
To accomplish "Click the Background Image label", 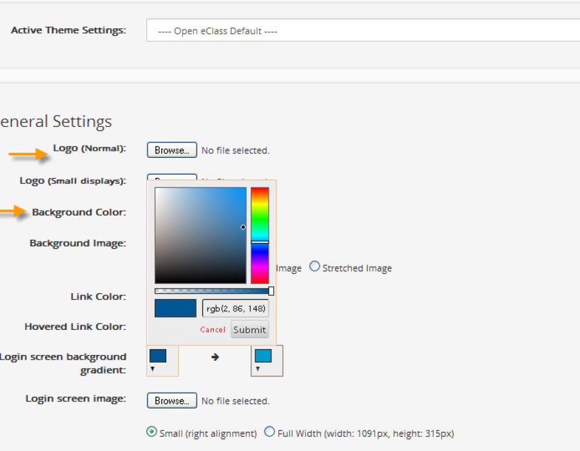I will click(78, 244).
